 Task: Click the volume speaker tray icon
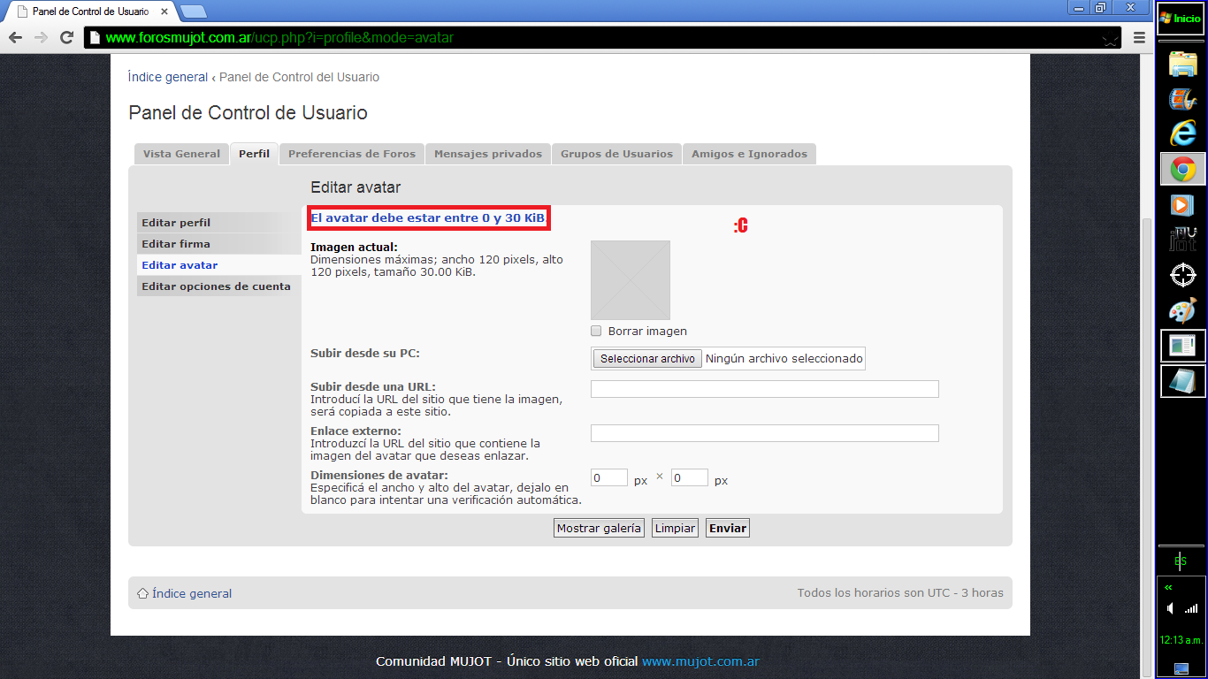[x=1171, y=608]
